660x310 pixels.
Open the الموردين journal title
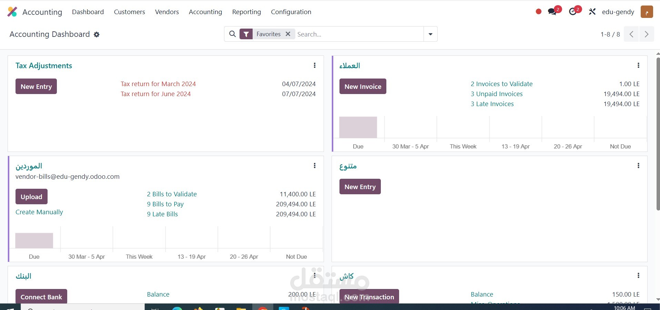coord(29,166)
